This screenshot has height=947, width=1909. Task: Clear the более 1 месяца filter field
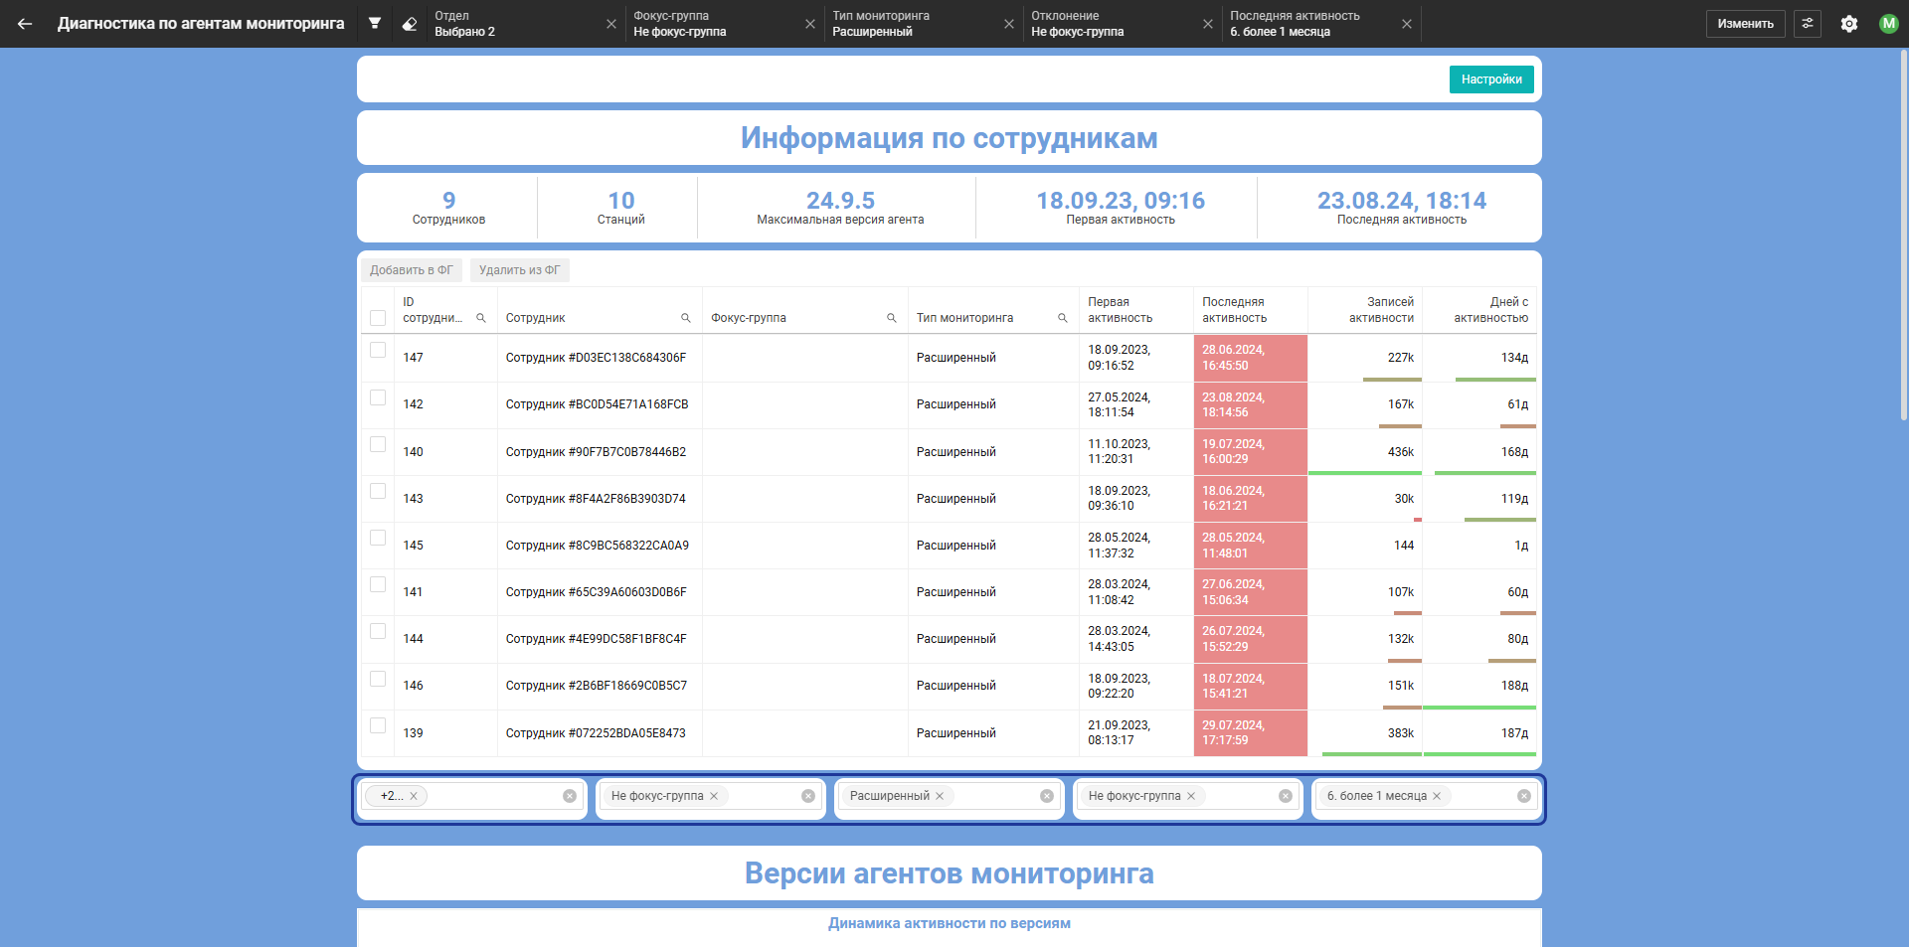coord(1524,796)
